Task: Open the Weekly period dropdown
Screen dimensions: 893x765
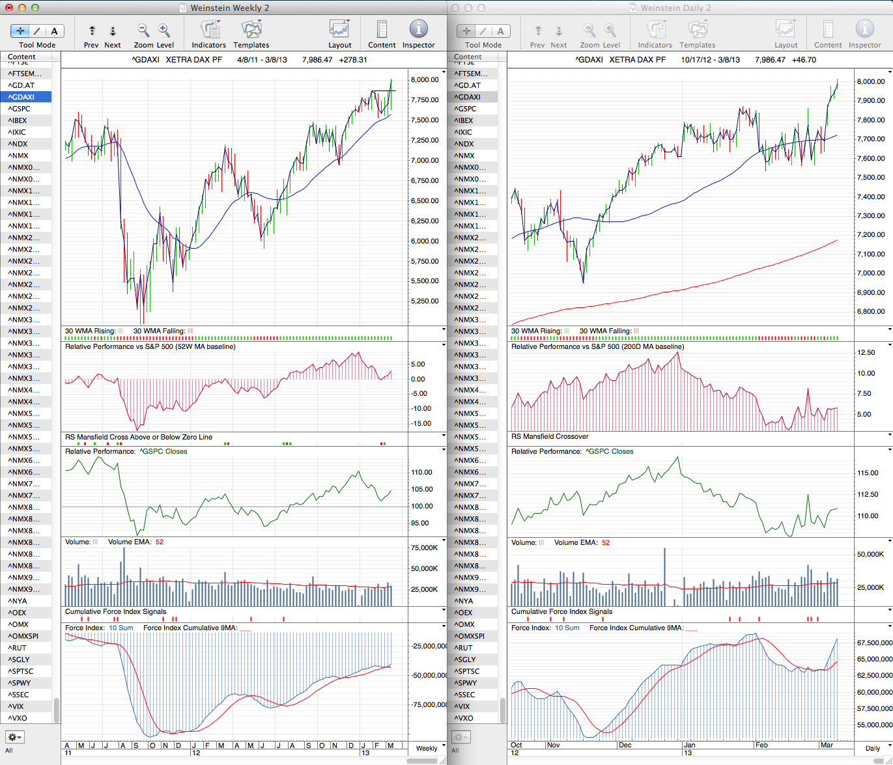Action: click(427, 748)
